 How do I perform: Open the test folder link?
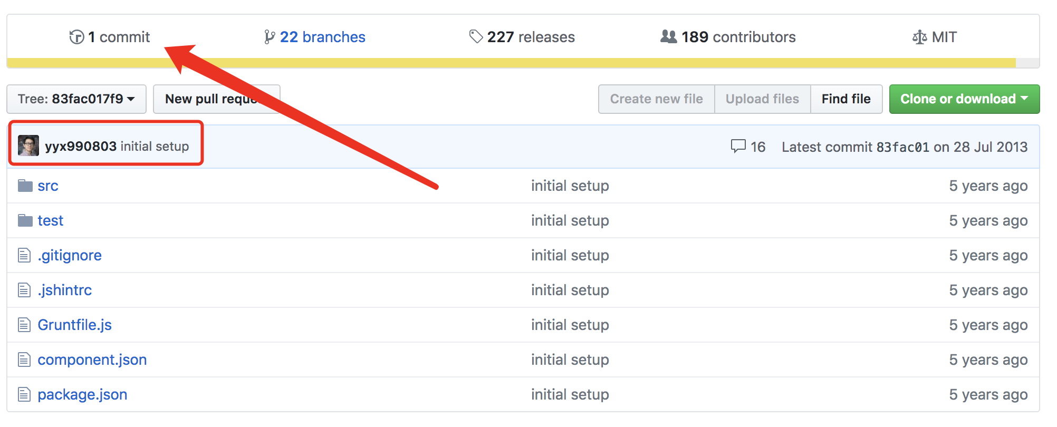pyautogui.click(x=50, y=220)
